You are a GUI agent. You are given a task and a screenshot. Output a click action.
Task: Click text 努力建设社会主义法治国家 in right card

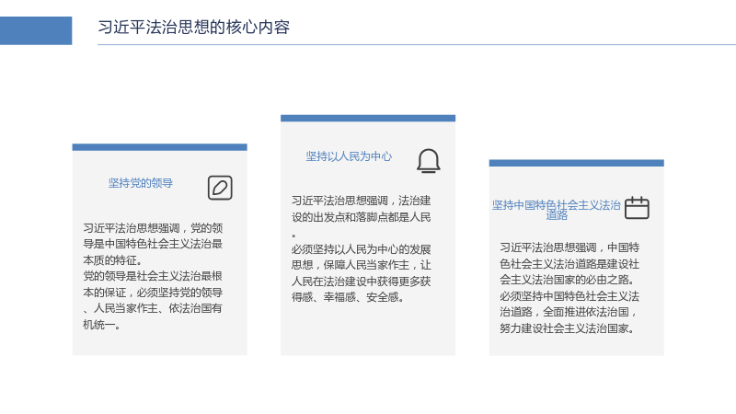click(x=568, y=328)
